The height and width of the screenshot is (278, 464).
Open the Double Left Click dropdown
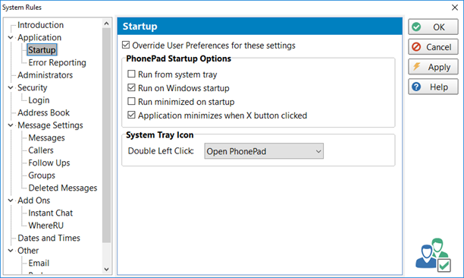click(264, 151)
